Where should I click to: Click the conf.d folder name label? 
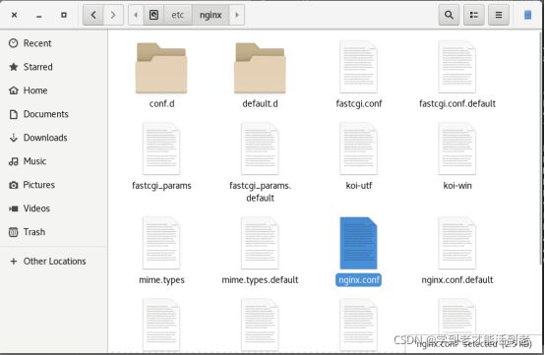(161, 103)
